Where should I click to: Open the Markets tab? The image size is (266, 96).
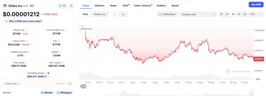coord(99,6)
